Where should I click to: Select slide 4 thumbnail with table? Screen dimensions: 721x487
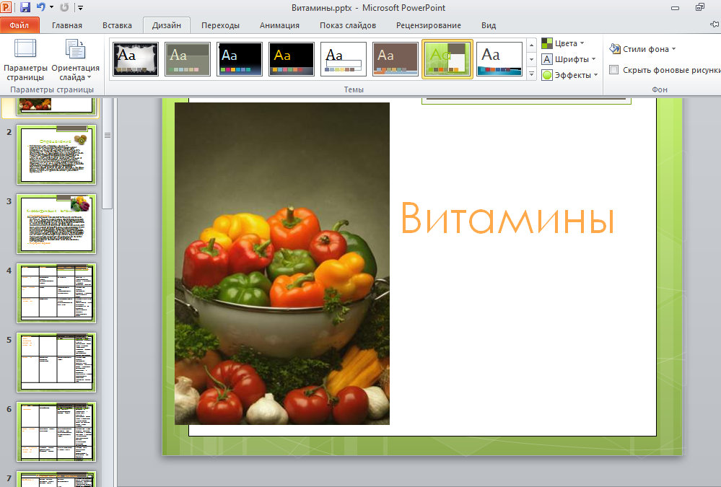56,293
